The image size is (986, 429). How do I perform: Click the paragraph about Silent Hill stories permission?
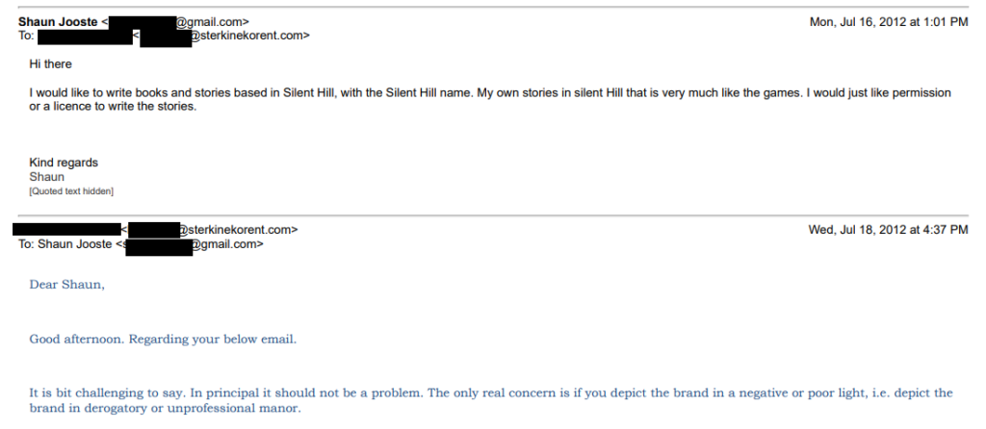tap(490, 99)
